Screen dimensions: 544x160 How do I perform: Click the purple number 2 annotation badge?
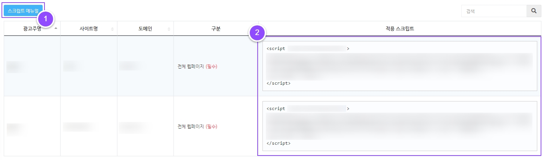tap(257, 32)
